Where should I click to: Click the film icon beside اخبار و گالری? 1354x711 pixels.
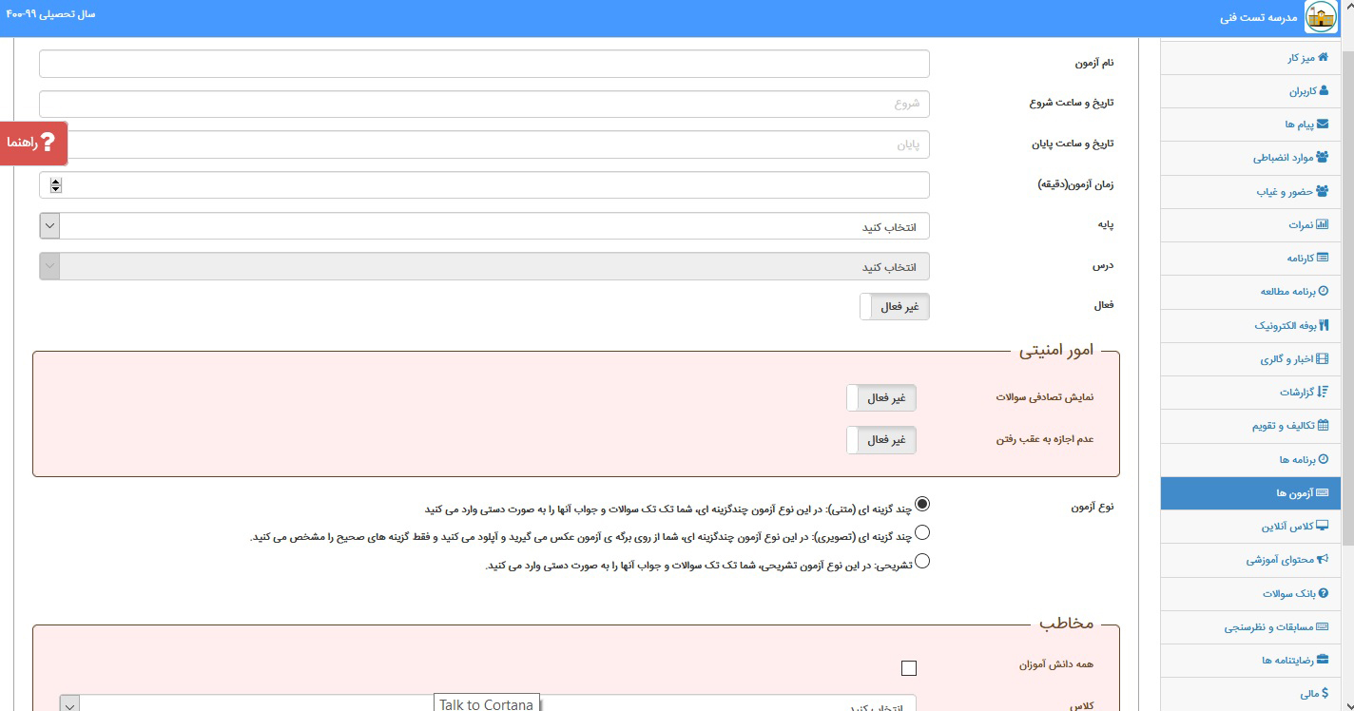[x=1323, y=359]
